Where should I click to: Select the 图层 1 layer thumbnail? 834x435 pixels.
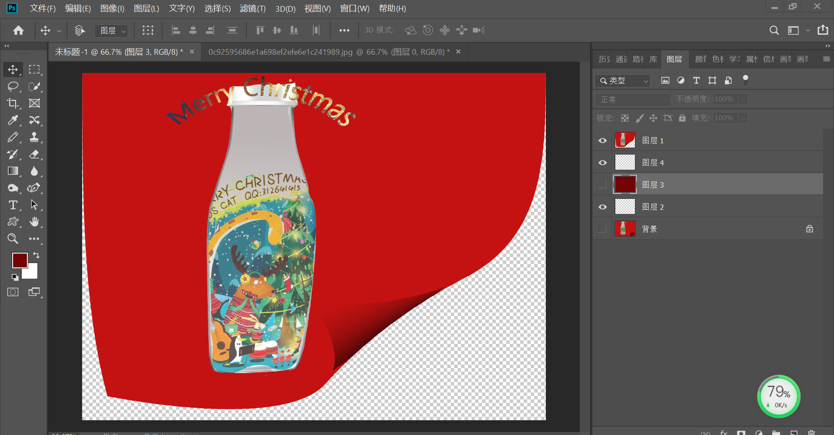pos(625,140)
